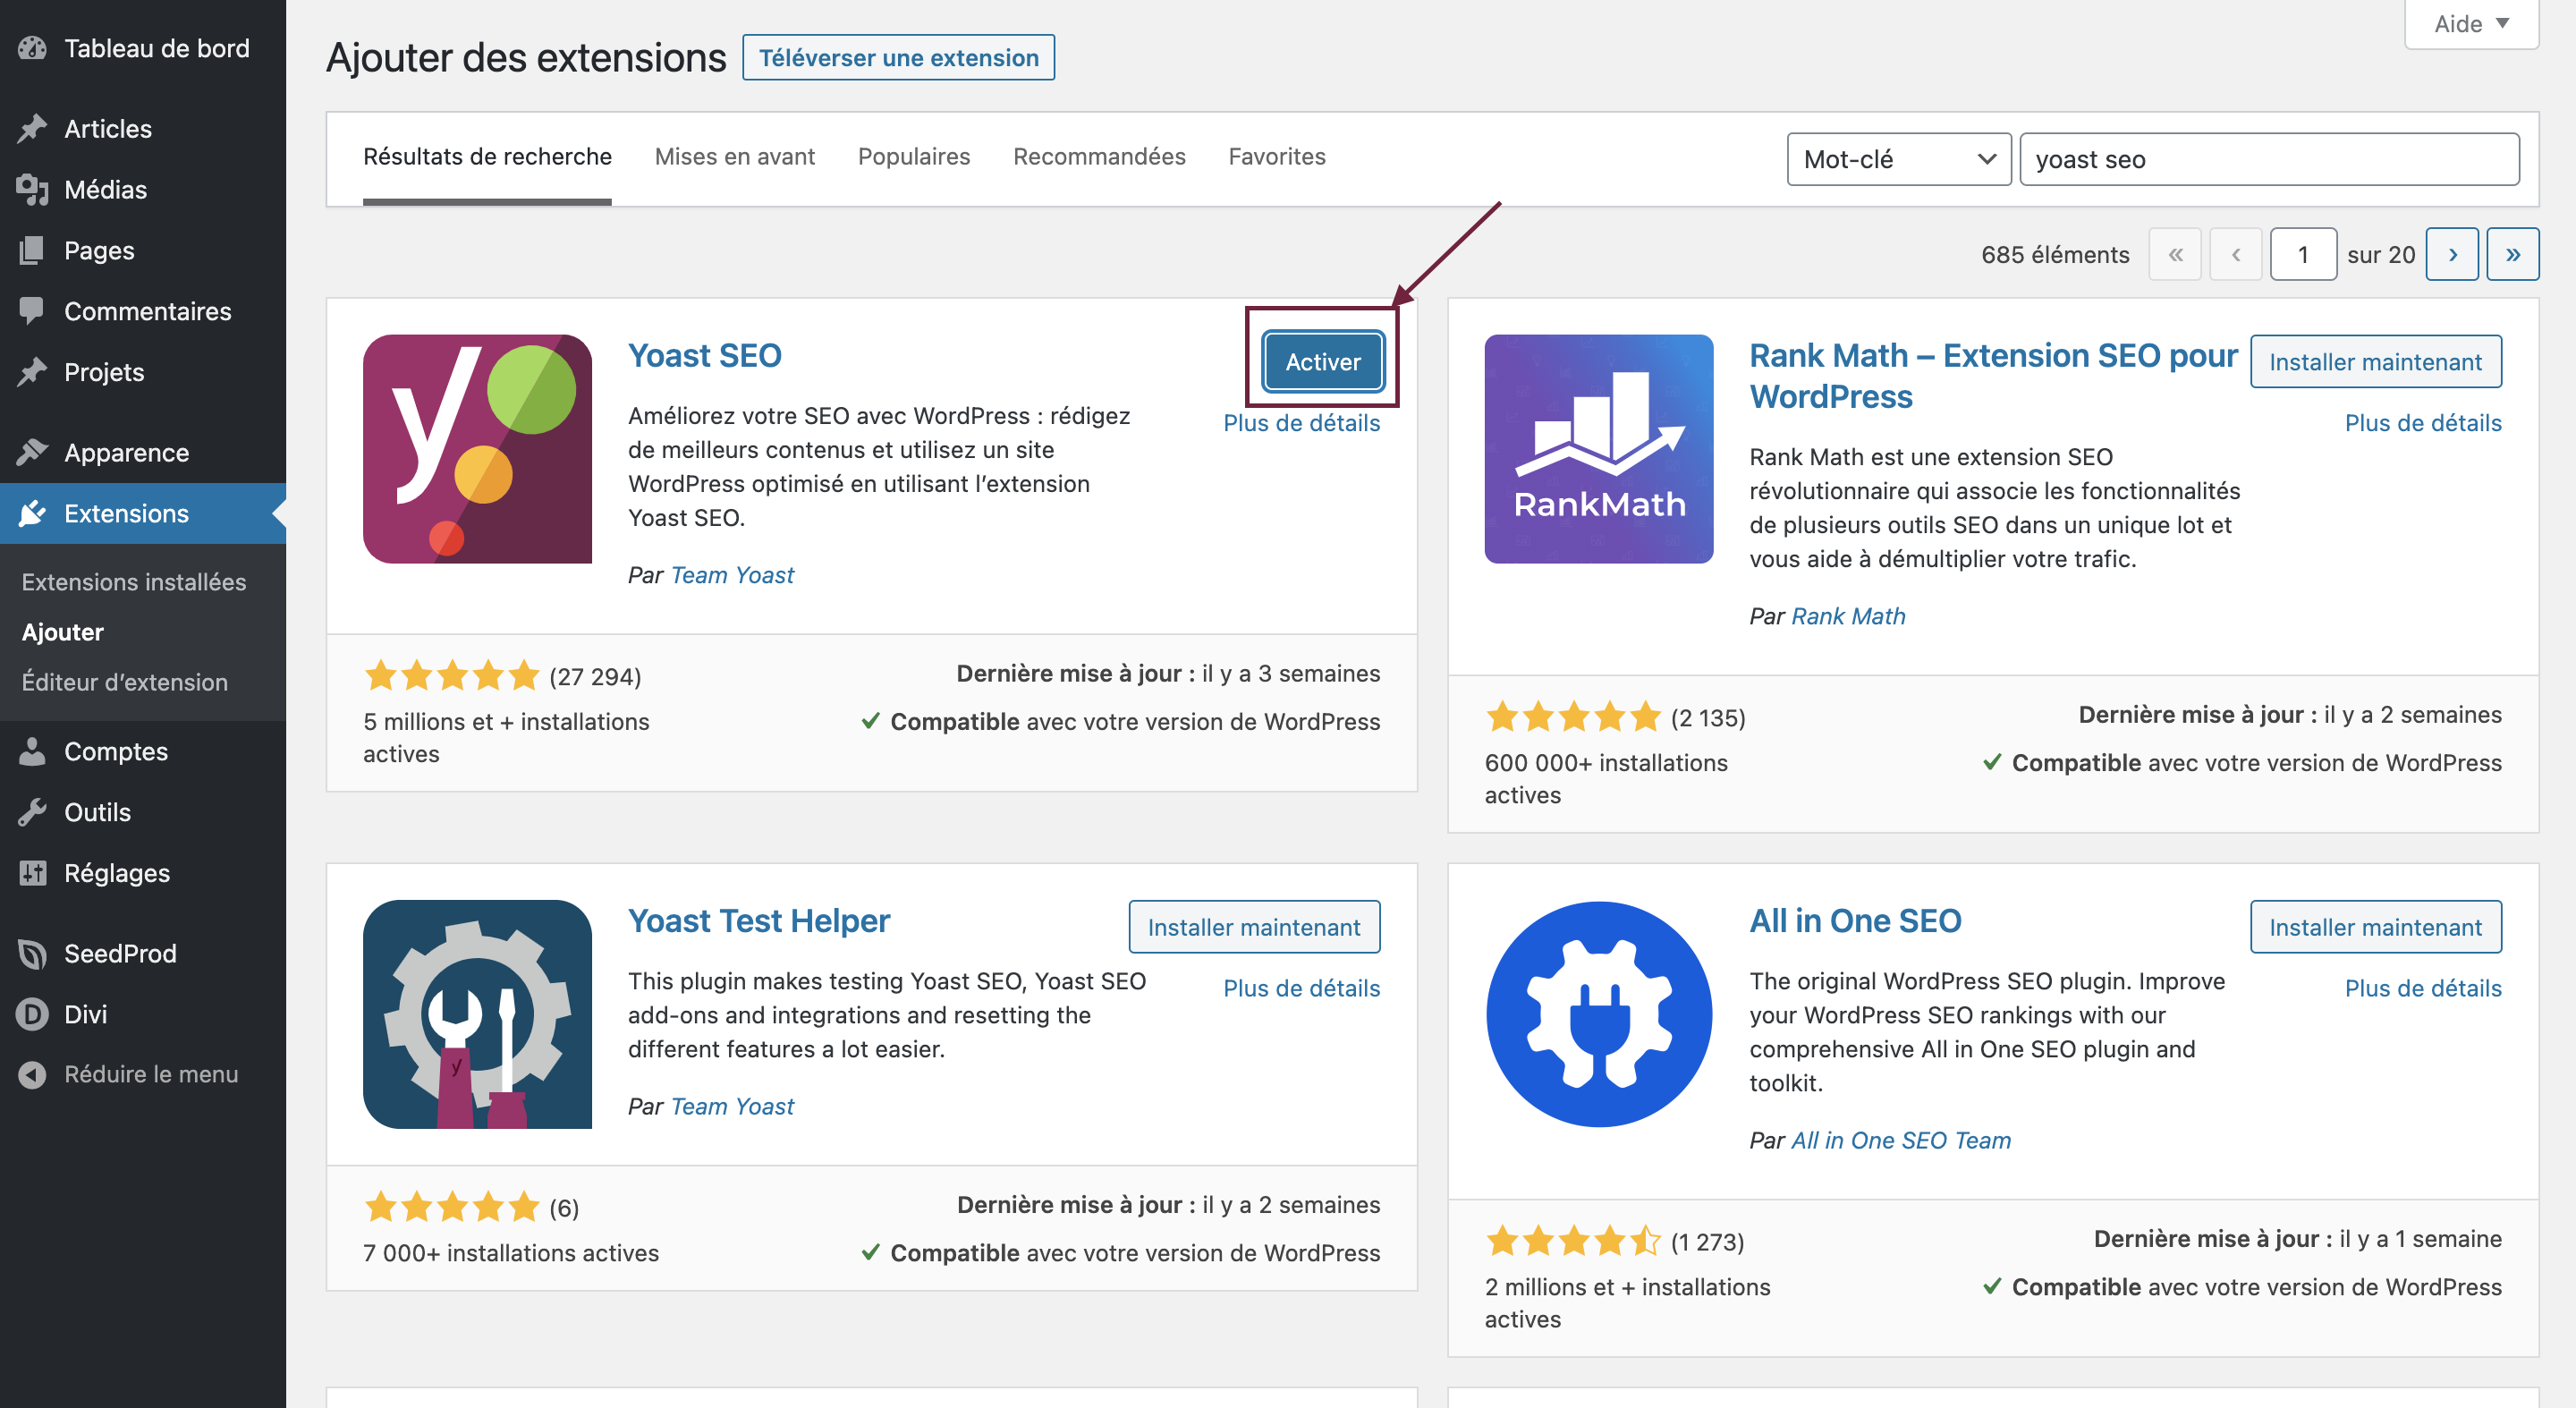Viewport: 2576px width, 1408px height.
Task: Open Extensions installées submenu item
Action: (134, 582)
